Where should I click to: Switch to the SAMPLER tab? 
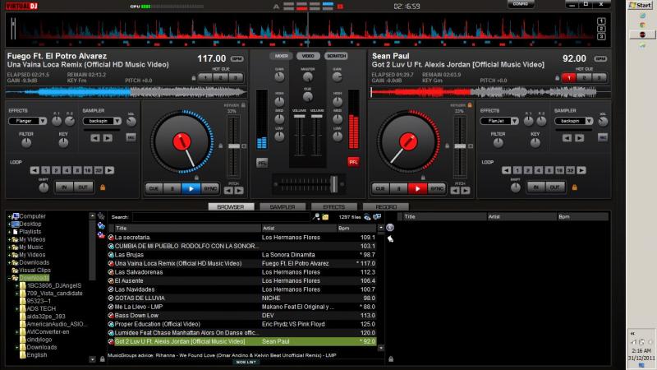282,207
